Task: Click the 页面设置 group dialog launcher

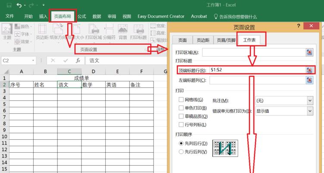Action: pos(145,50)
